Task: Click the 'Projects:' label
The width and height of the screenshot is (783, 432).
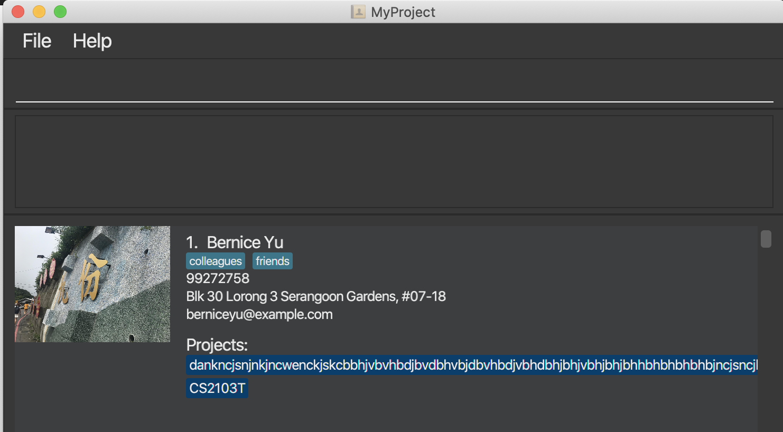Action: 217,345
